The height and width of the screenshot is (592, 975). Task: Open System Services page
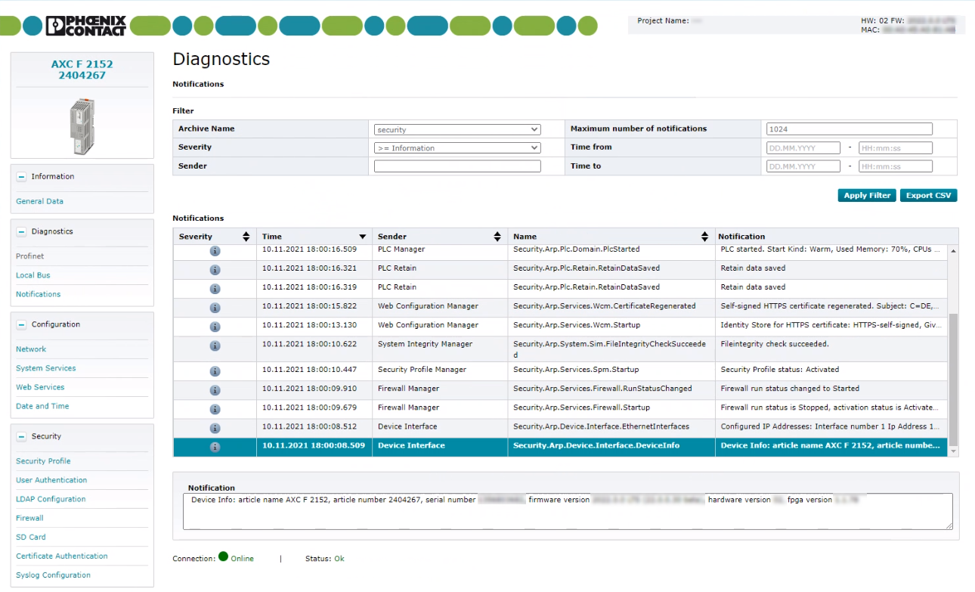click(x=46, y=368)
